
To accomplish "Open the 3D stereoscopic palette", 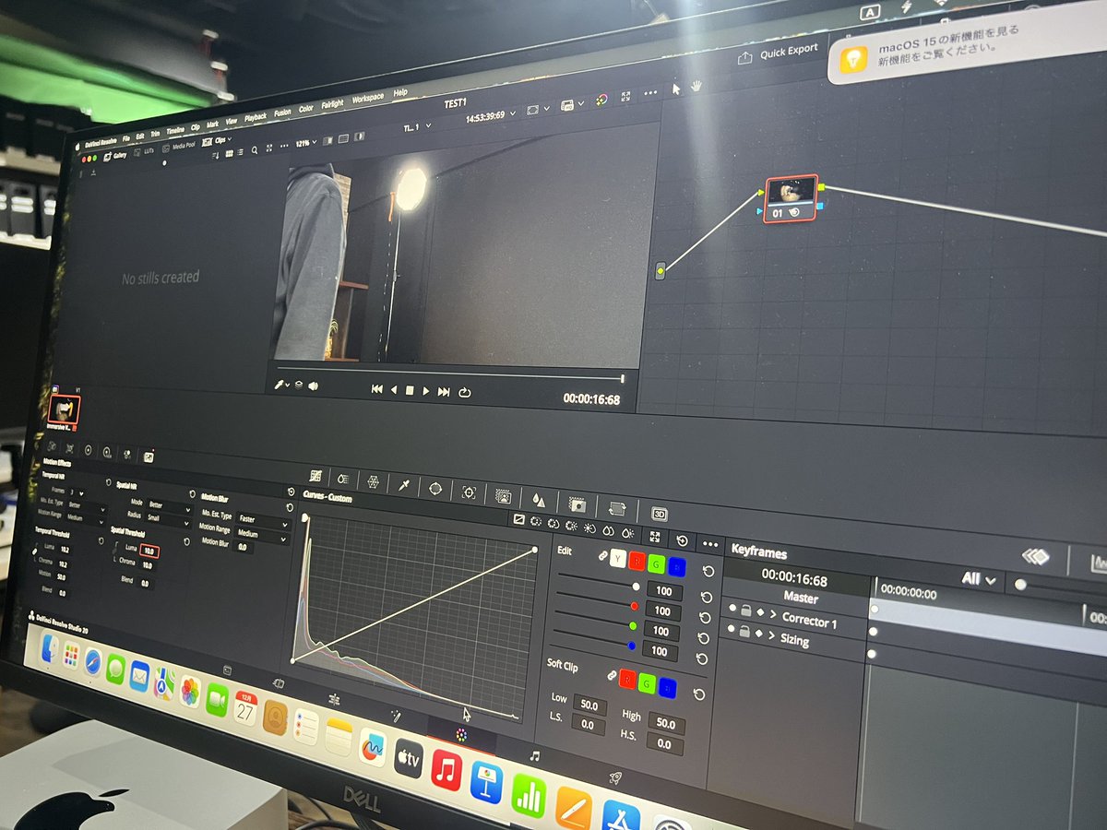I will [x=660, y=514].
